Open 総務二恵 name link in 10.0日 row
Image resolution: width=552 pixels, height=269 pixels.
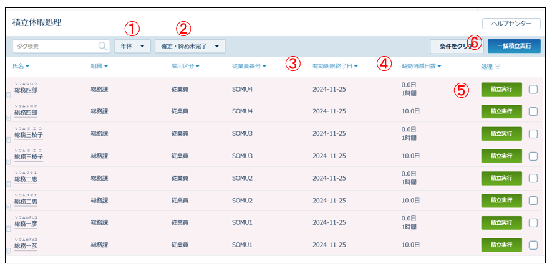click(26, 202)
